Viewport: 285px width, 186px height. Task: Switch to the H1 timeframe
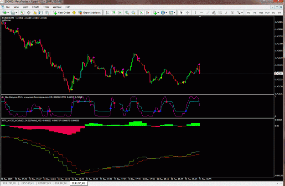coord(274,13)
